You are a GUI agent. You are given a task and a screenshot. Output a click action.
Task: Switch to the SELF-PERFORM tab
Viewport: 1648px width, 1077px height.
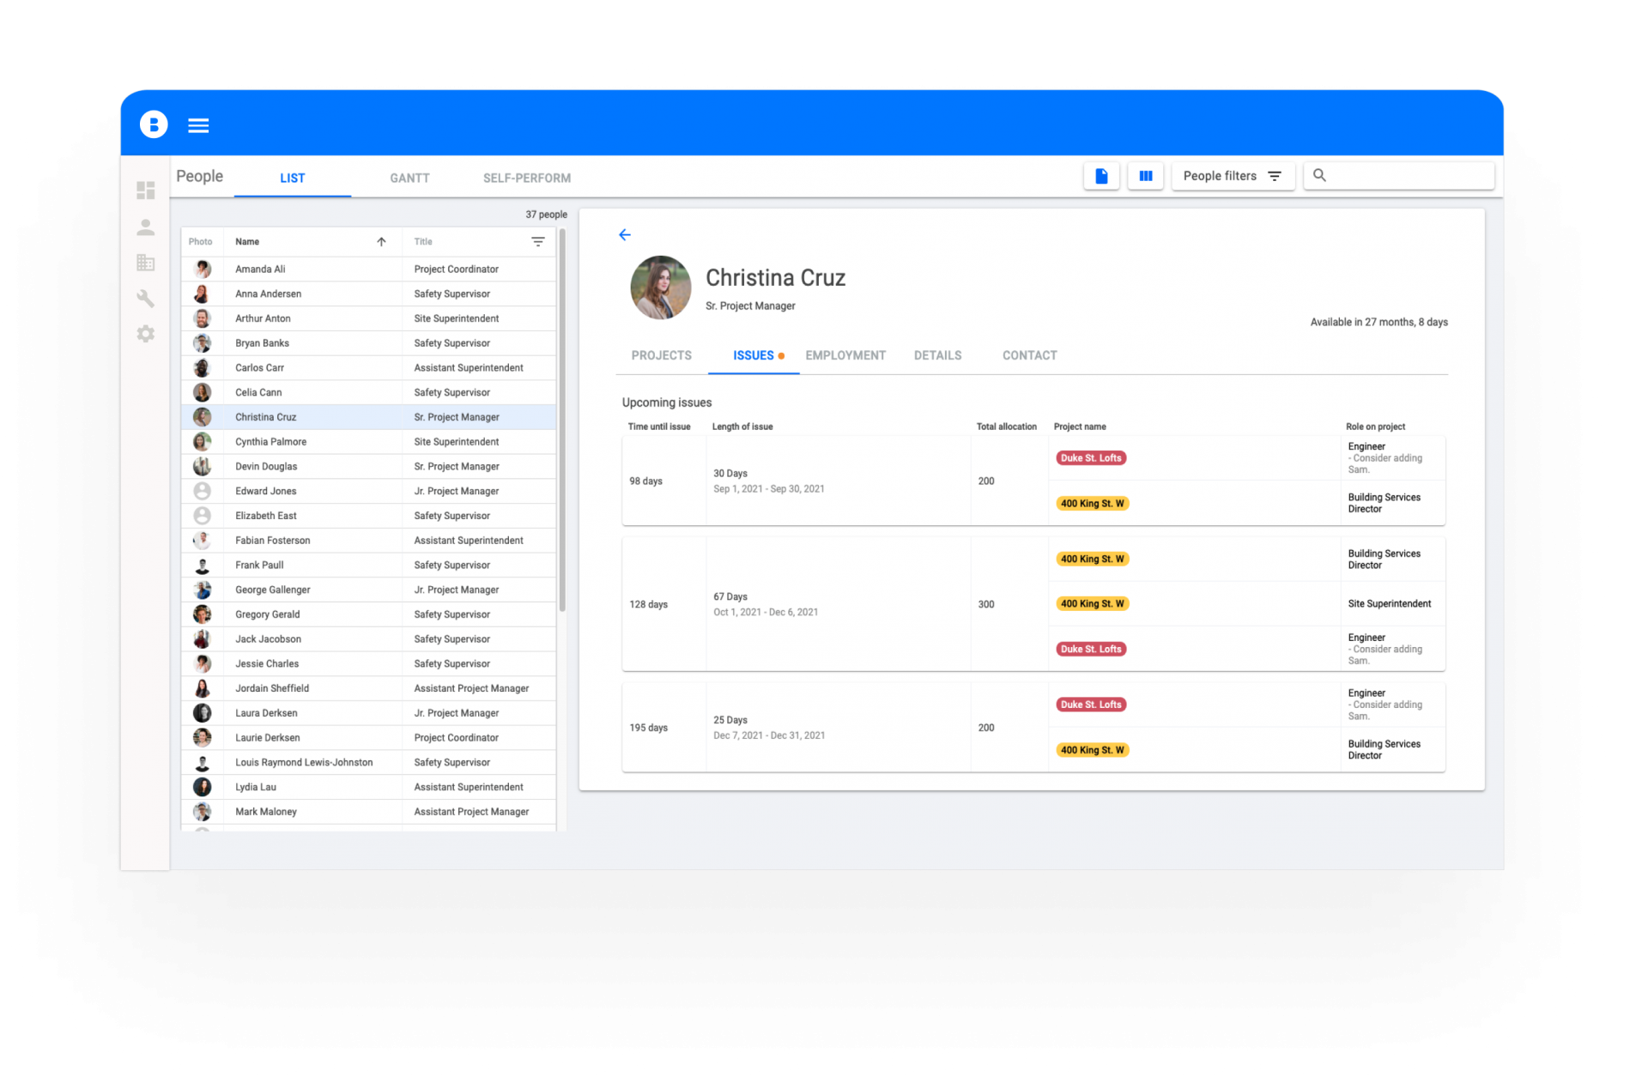(526, 178)
